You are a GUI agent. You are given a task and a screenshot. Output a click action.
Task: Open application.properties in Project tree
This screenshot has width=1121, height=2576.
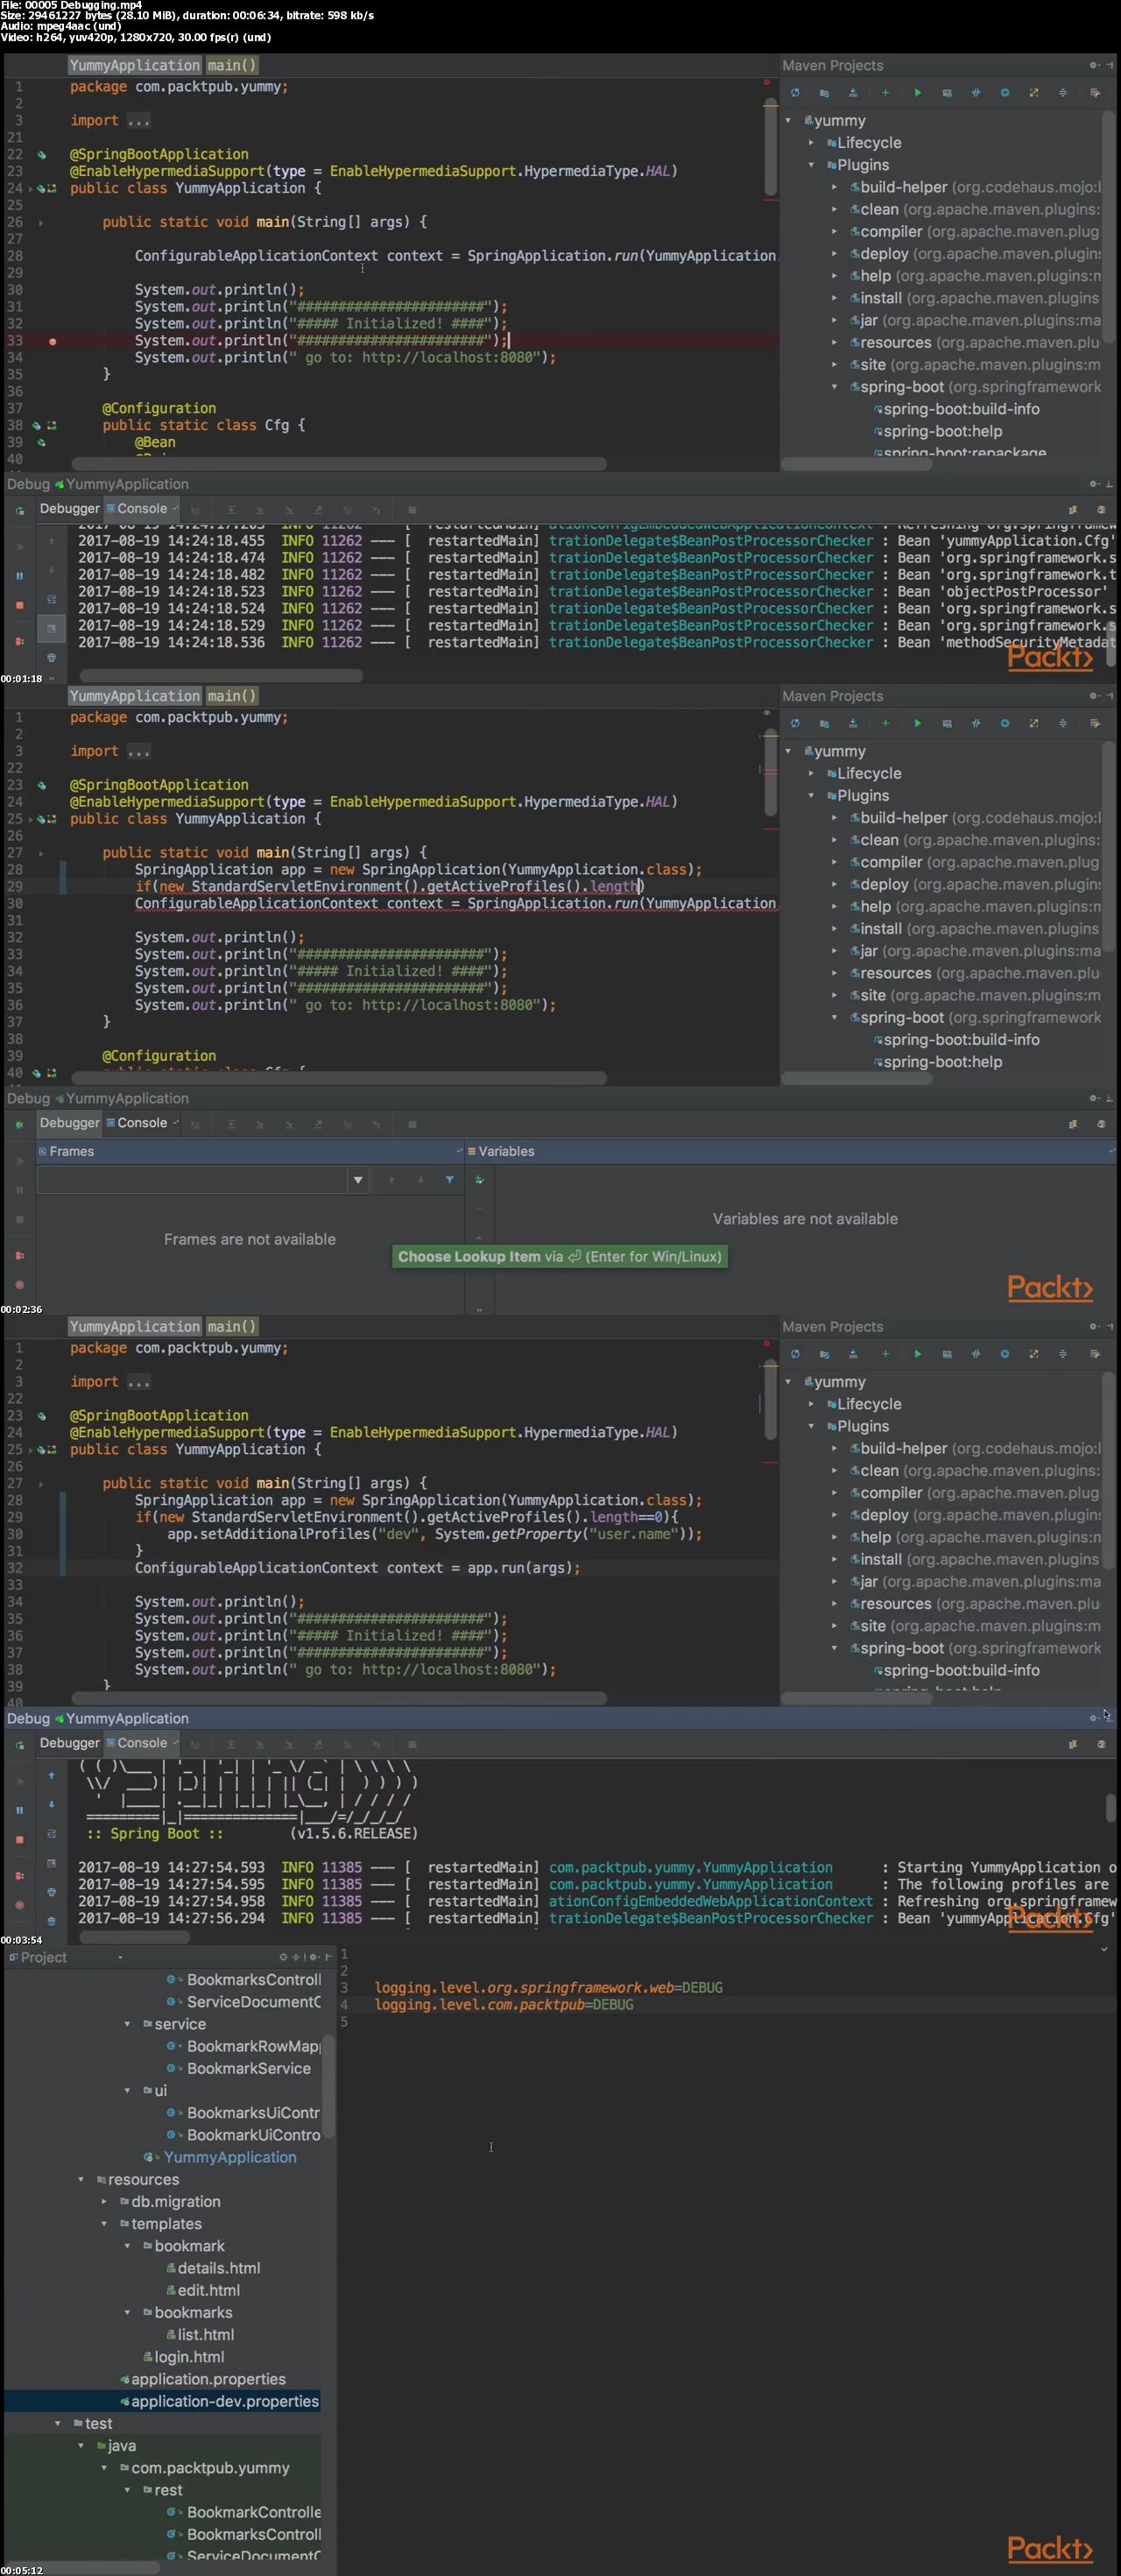tap(203, 2380)
